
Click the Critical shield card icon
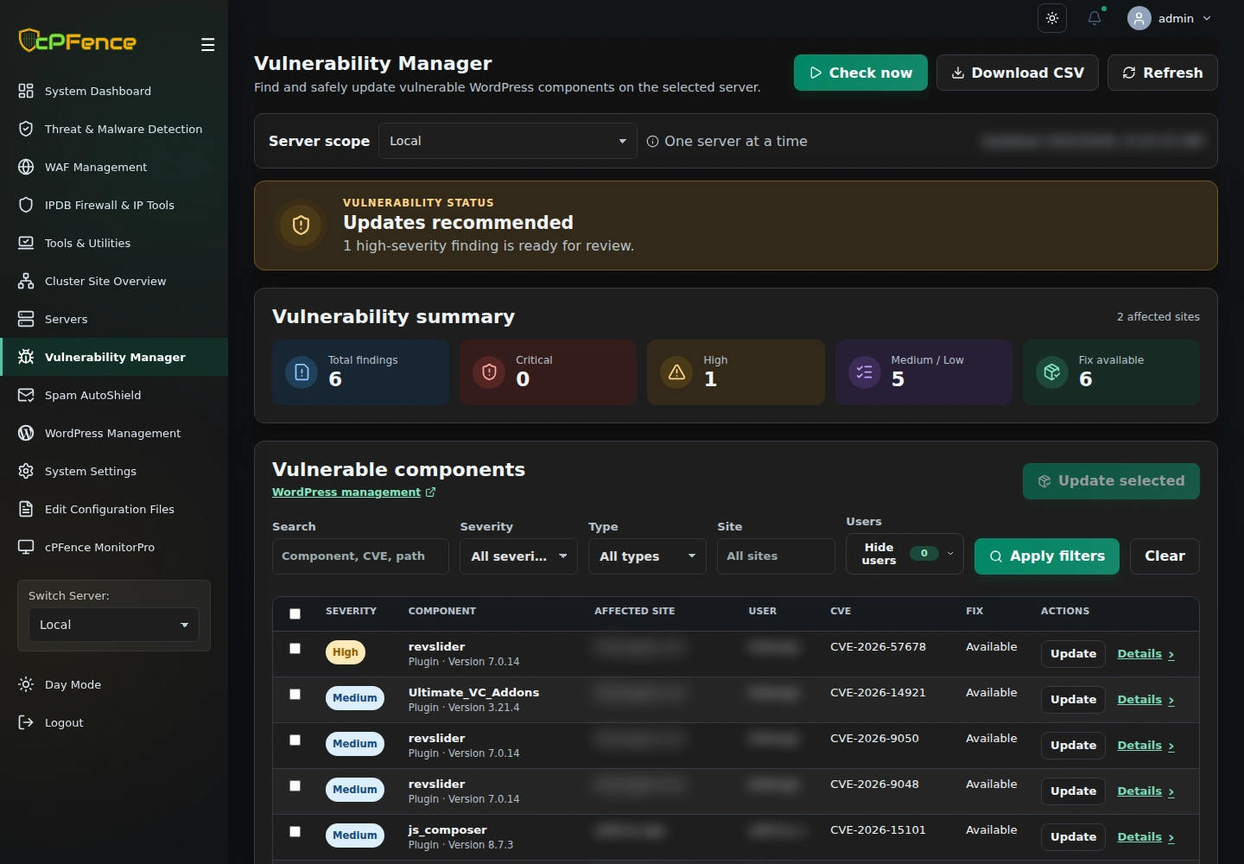click(x=489, y=372)
